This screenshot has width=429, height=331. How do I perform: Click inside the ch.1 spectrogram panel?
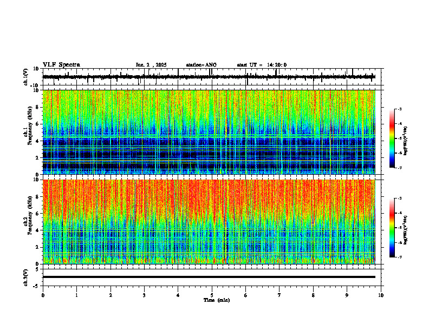tap(209, 132)
